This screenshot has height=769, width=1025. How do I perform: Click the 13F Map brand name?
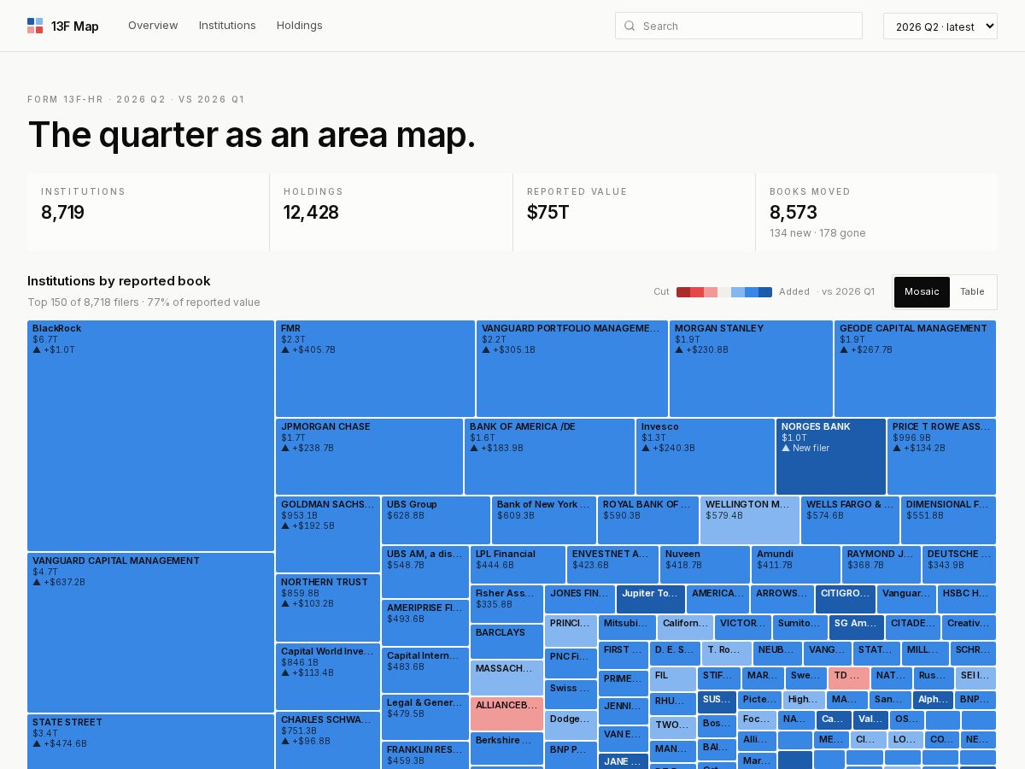tap(75, 26)
